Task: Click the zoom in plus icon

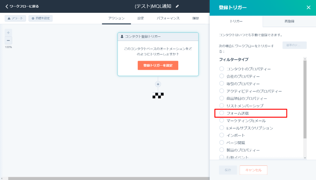Action: tap(8, 33)
